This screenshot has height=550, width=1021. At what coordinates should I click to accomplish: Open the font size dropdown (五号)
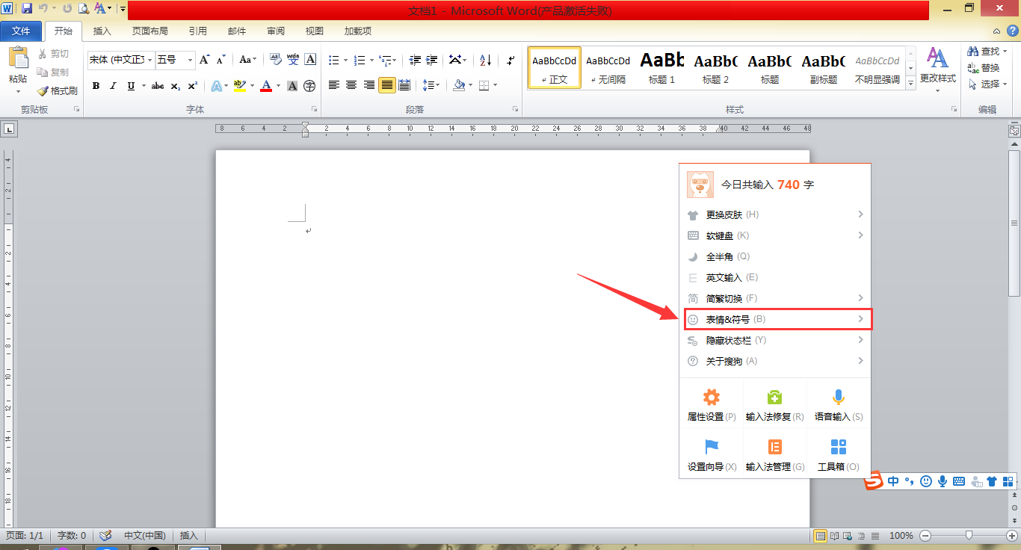click(191, 60)
